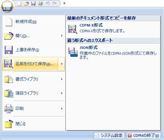Click the Open folder icon in quick access toolbar

[x=26, y=4]
